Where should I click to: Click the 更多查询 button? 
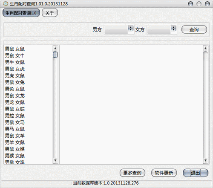click(132, 173)
